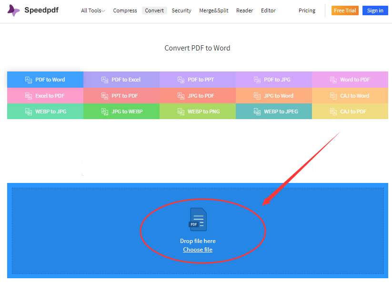Click the PDF to PPT tile icon
Screen dimensions: 392x283
[x=181, y=80]
